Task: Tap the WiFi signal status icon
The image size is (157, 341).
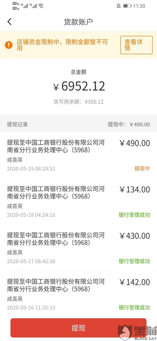Action: pyautogui.click(x=41, y=6)
